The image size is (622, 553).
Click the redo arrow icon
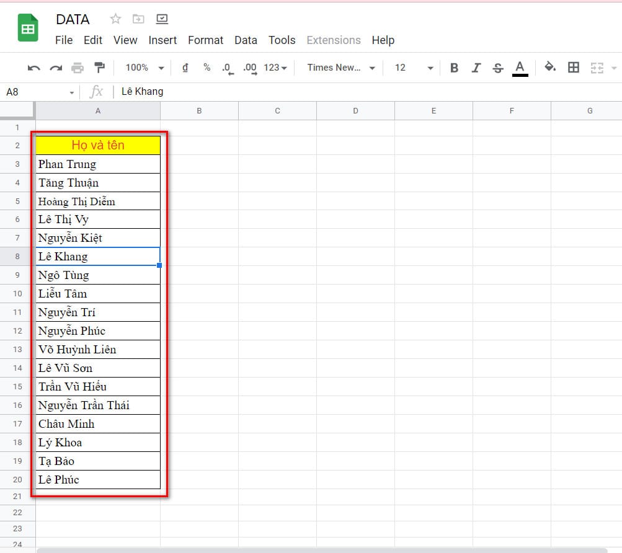coord(56,68)
